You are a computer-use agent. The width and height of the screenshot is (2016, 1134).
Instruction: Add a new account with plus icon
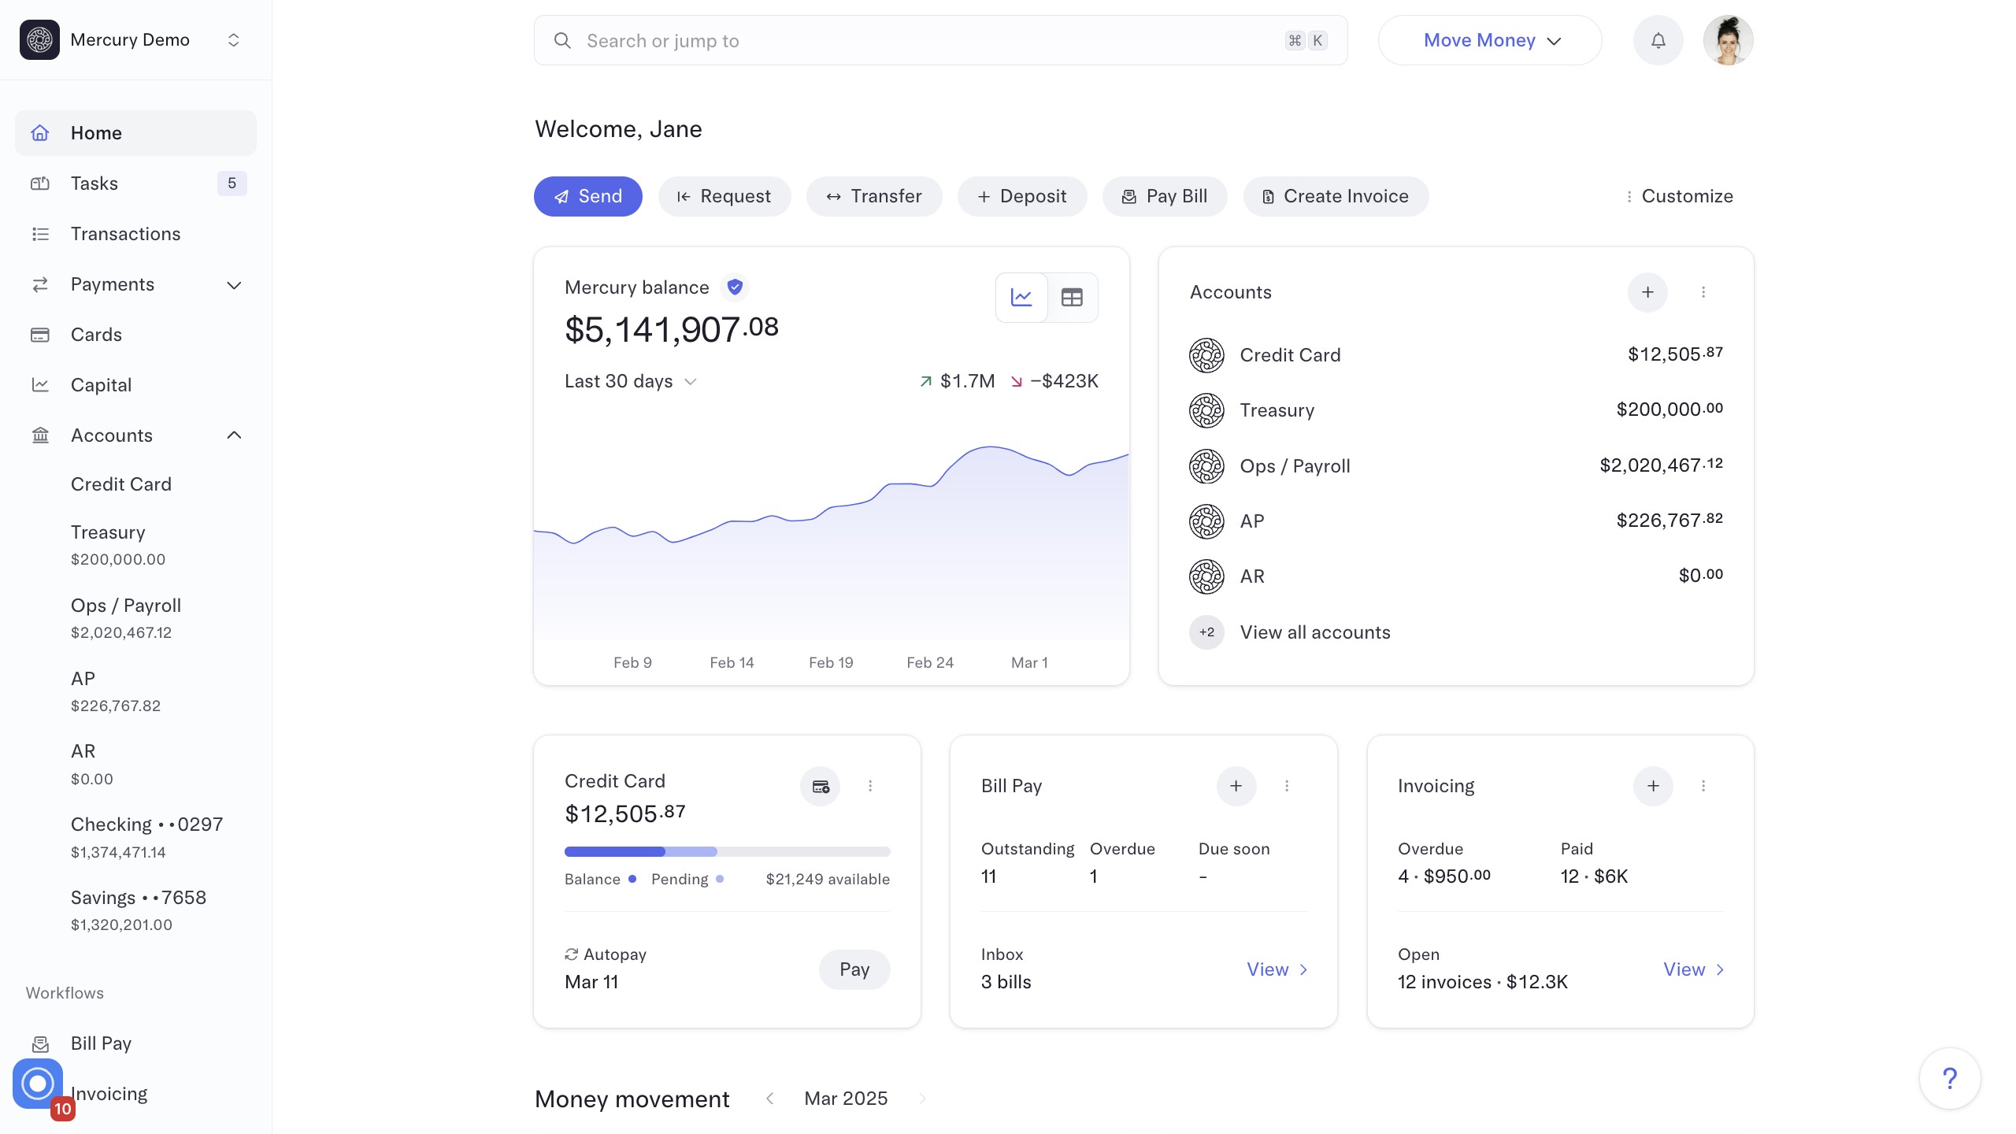click(x=1647, y=292)
